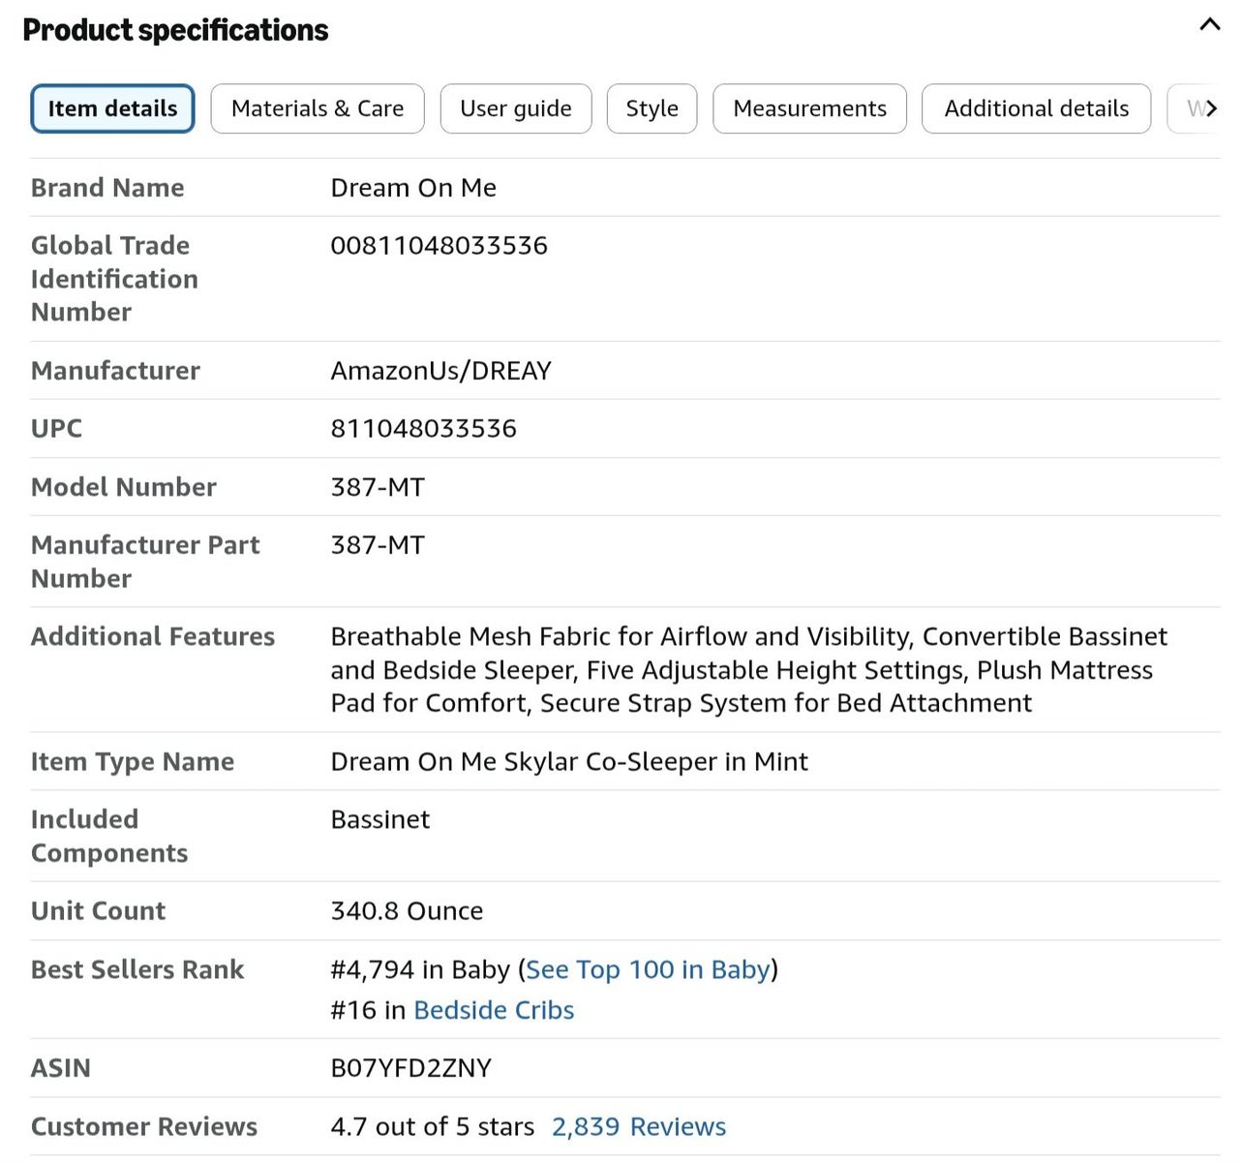Click the ASIN value B07YFD2ZNY
Image resolution: width=1243 pixels, height=1162 pixels.
point(411,1068)
